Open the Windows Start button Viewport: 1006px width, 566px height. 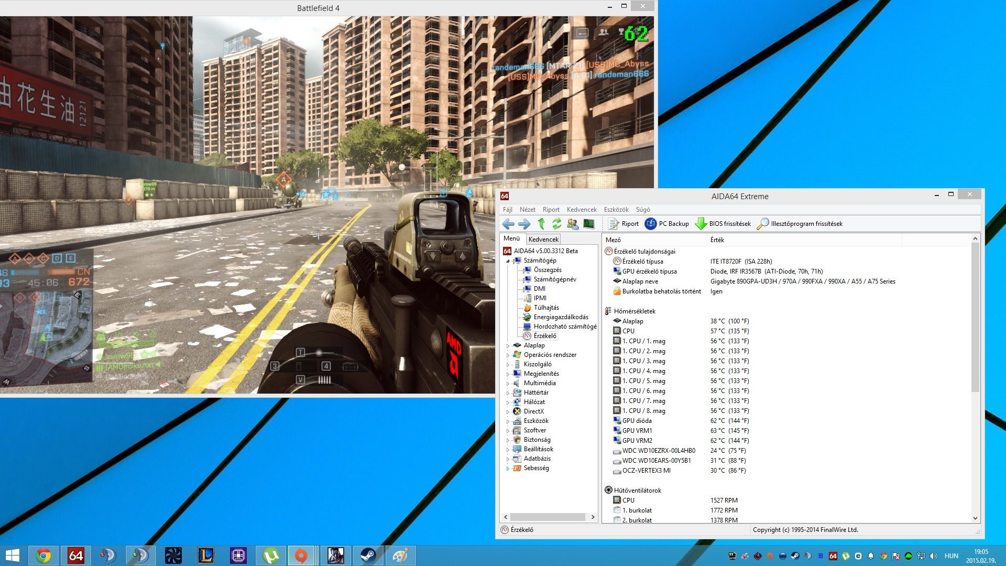[12, 556]
